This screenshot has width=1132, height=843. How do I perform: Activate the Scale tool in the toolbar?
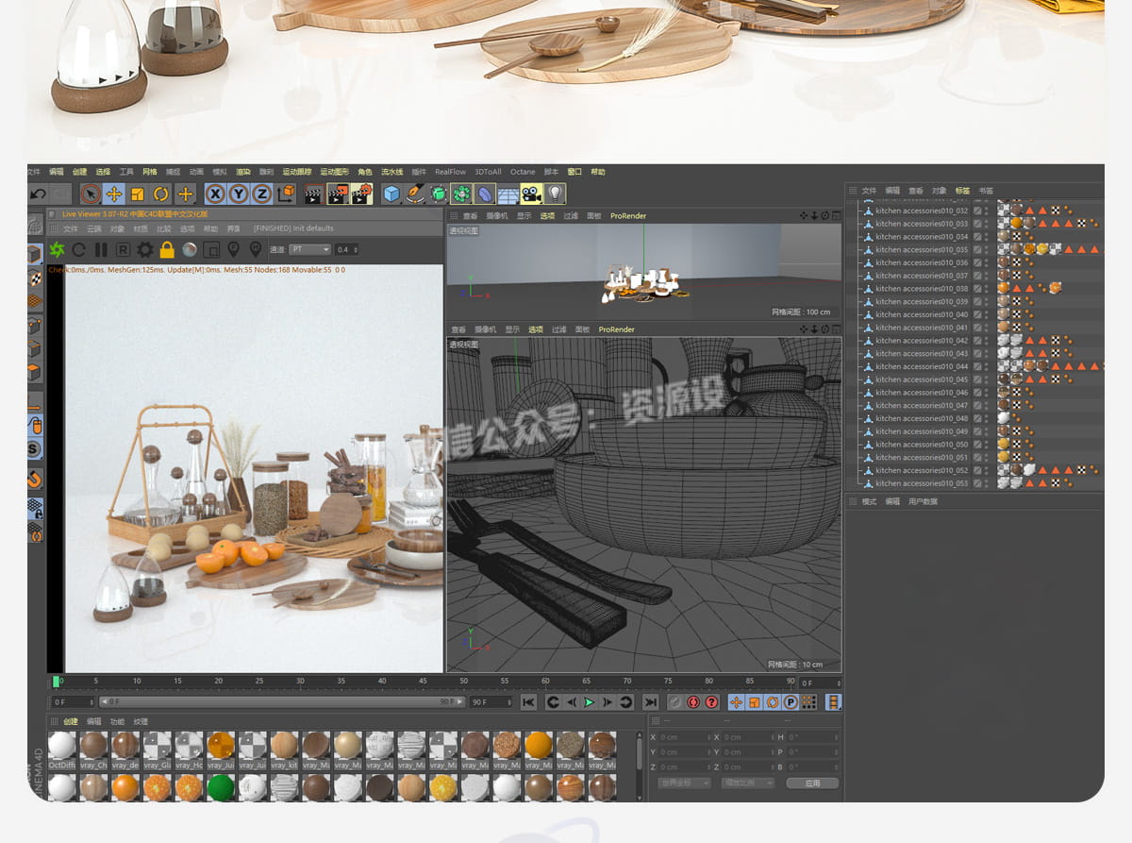(x=138, y=194)
